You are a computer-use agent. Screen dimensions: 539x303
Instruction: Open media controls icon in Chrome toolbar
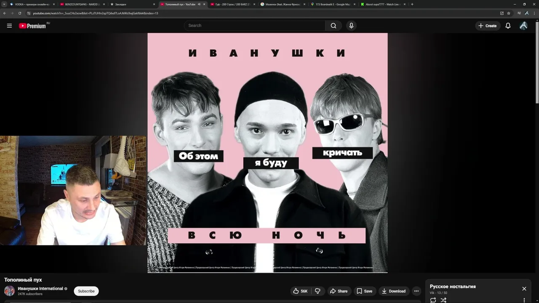[x=519, y=13]
